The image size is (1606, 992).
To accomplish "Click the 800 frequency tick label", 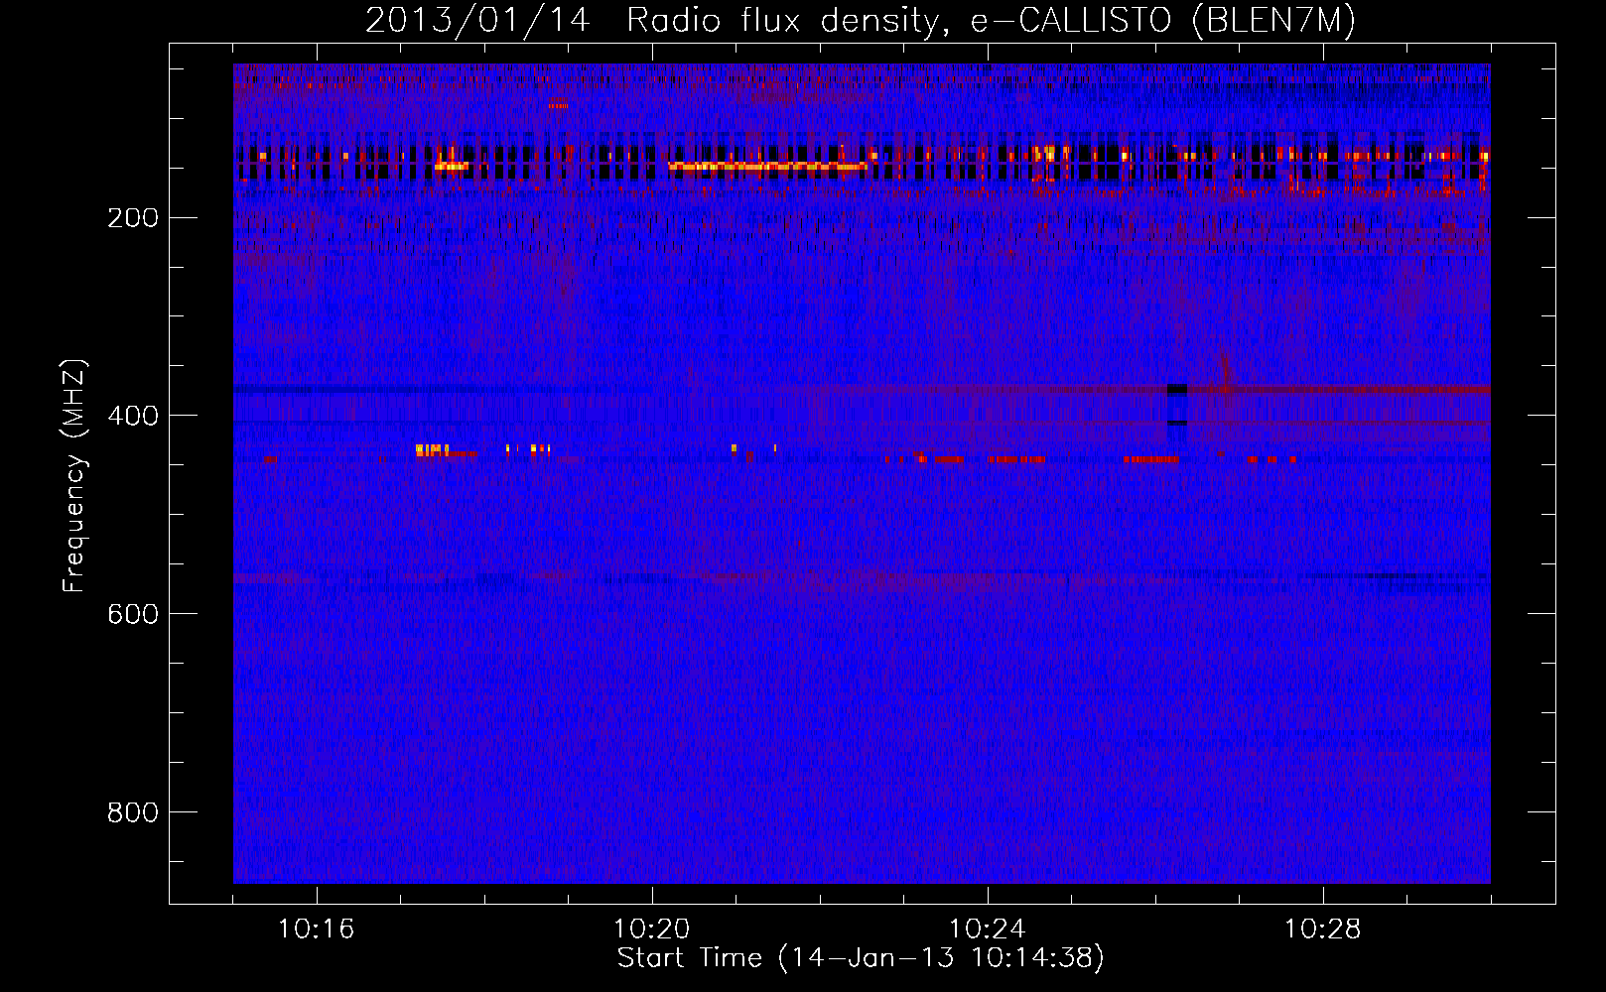I will [x=133, y=812].
